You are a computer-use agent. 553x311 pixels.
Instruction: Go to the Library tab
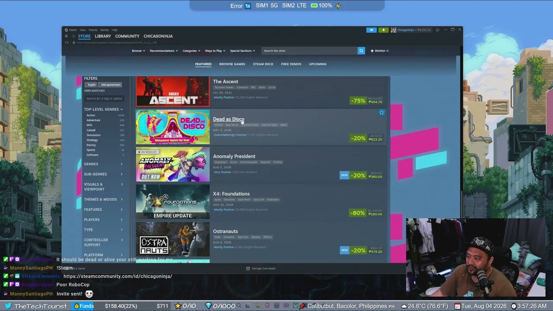[x=103, y=36]
